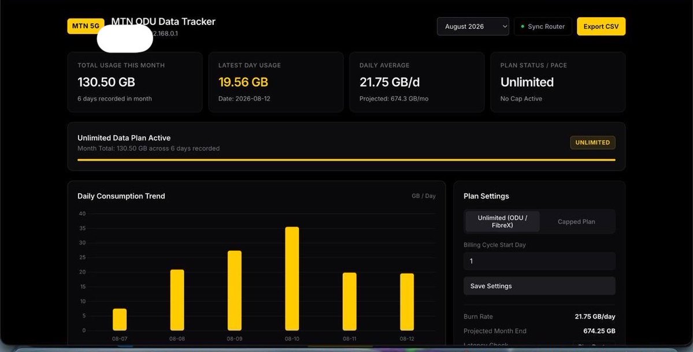This screenshot has height=352, width=693.
Task: Click the Plan Settings heading
Action: [486, 196]
